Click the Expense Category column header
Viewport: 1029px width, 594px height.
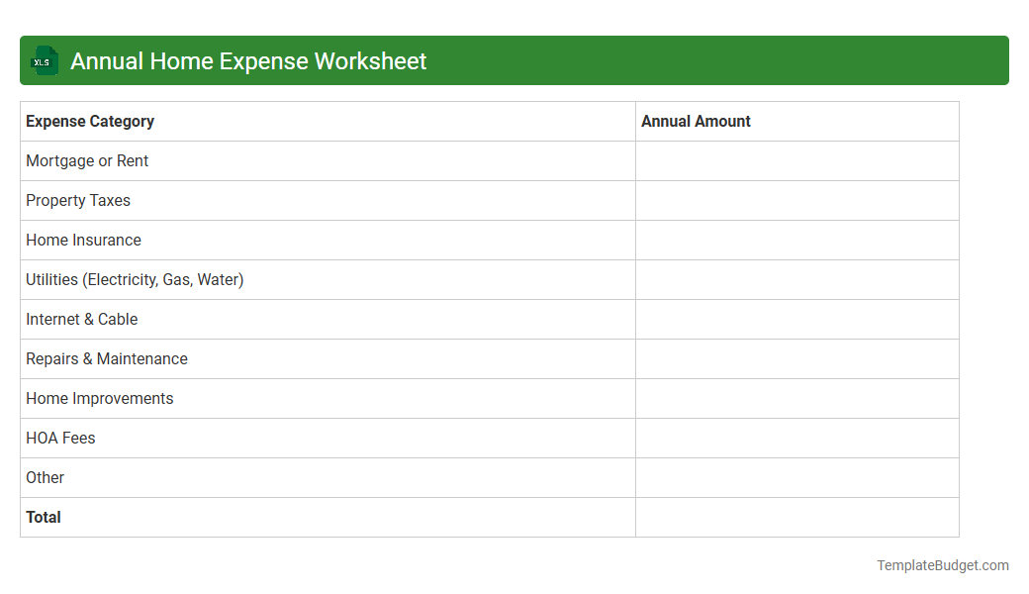90,121
